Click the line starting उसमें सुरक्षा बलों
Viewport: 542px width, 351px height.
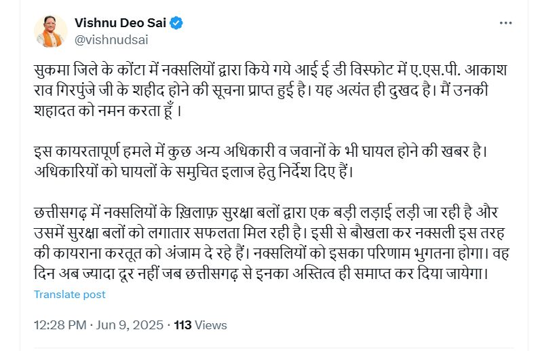(x=269, y=233)
